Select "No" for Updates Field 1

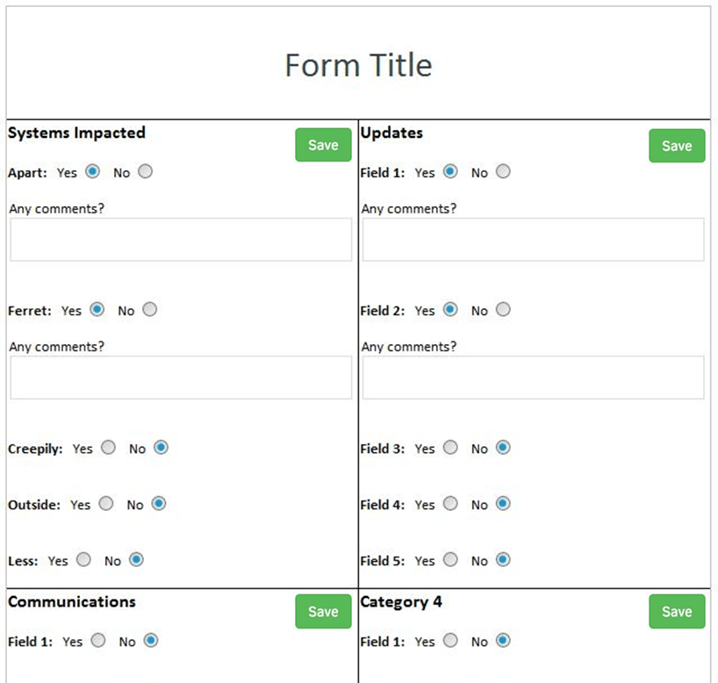tap(503, 171)
